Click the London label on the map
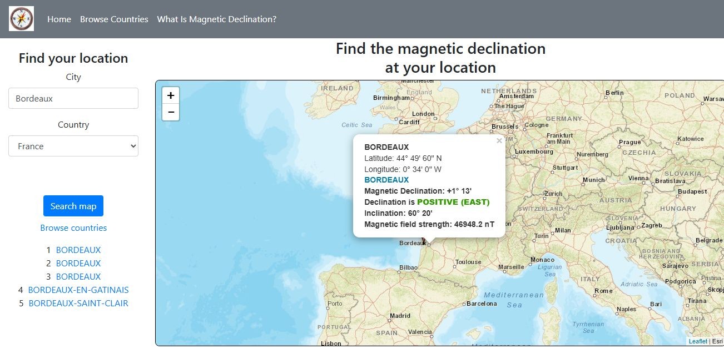Viewport: 724px width, 349px height. pyautogui.click(x=423, y=114)
